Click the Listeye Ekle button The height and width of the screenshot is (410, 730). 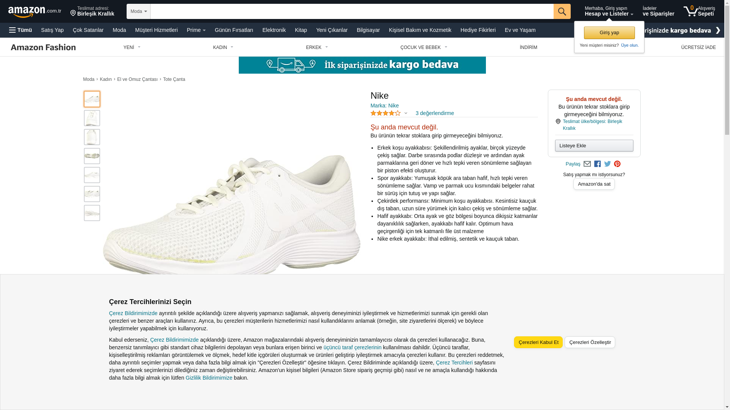point(594,146)
